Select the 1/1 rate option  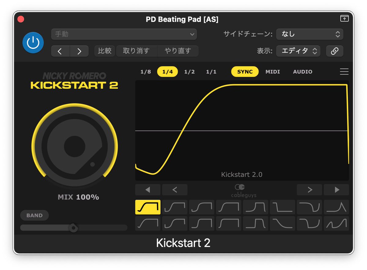(x=211, y=72)
